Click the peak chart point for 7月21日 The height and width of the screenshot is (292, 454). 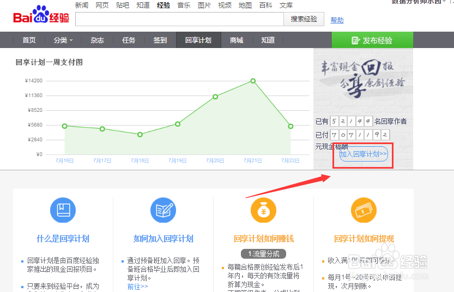253,81
